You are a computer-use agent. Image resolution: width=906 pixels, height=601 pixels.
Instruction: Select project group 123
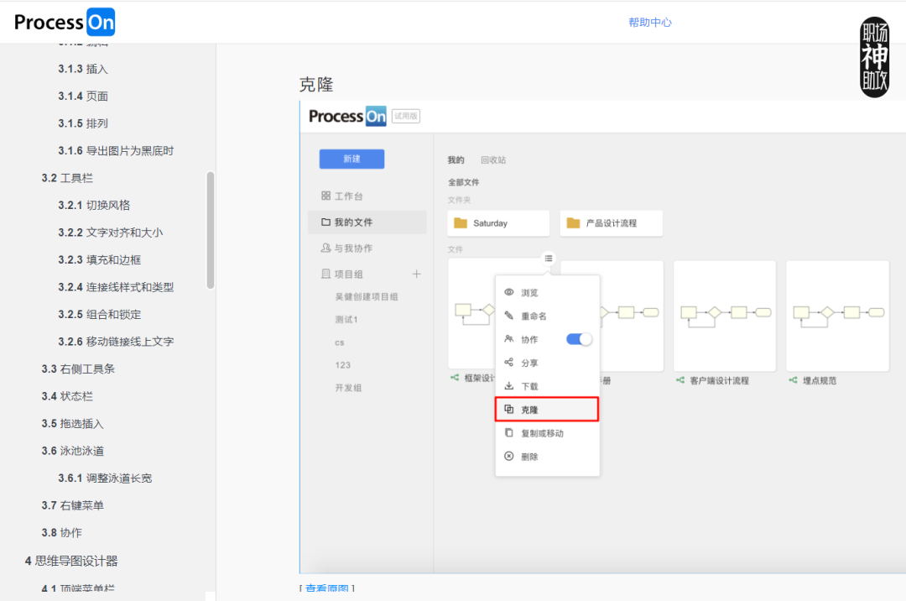point(342,365)
